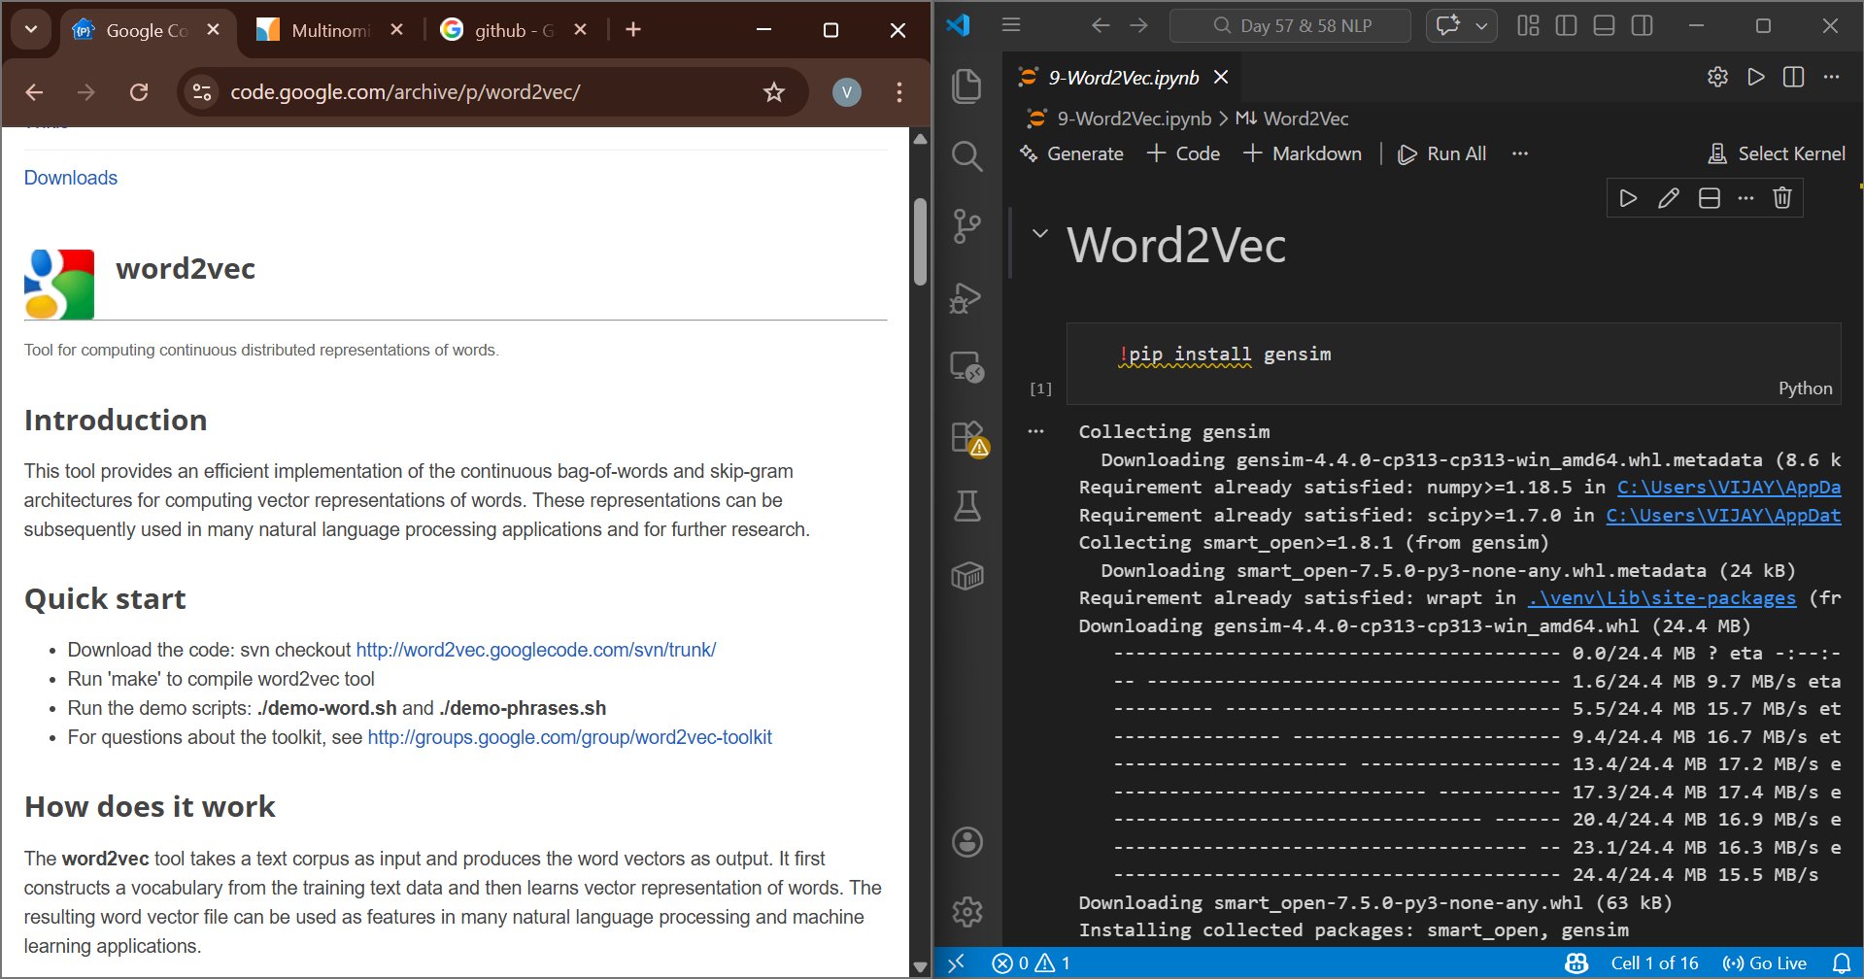The image size is (1864, 979).
Task: Edit the Word2Vec cell with pencil icon
Action: coord(1668,198)
